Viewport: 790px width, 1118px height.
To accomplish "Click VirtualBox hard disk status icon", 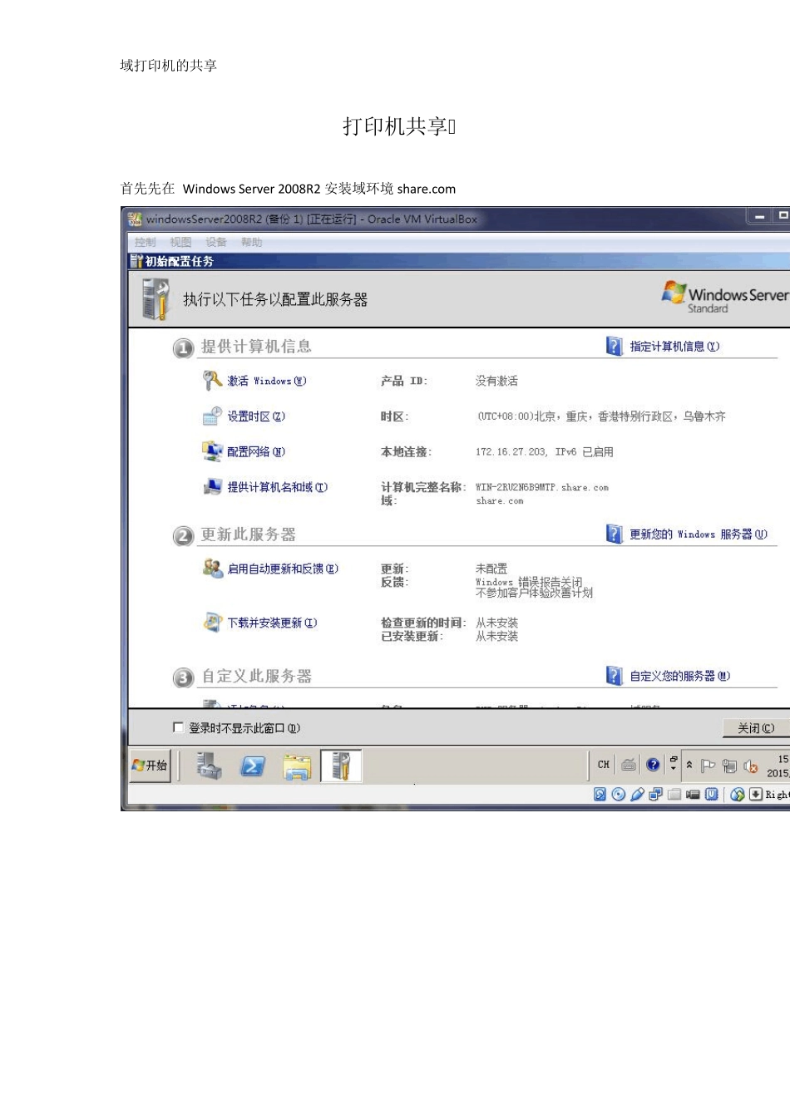I will click(x=600, y=794).
